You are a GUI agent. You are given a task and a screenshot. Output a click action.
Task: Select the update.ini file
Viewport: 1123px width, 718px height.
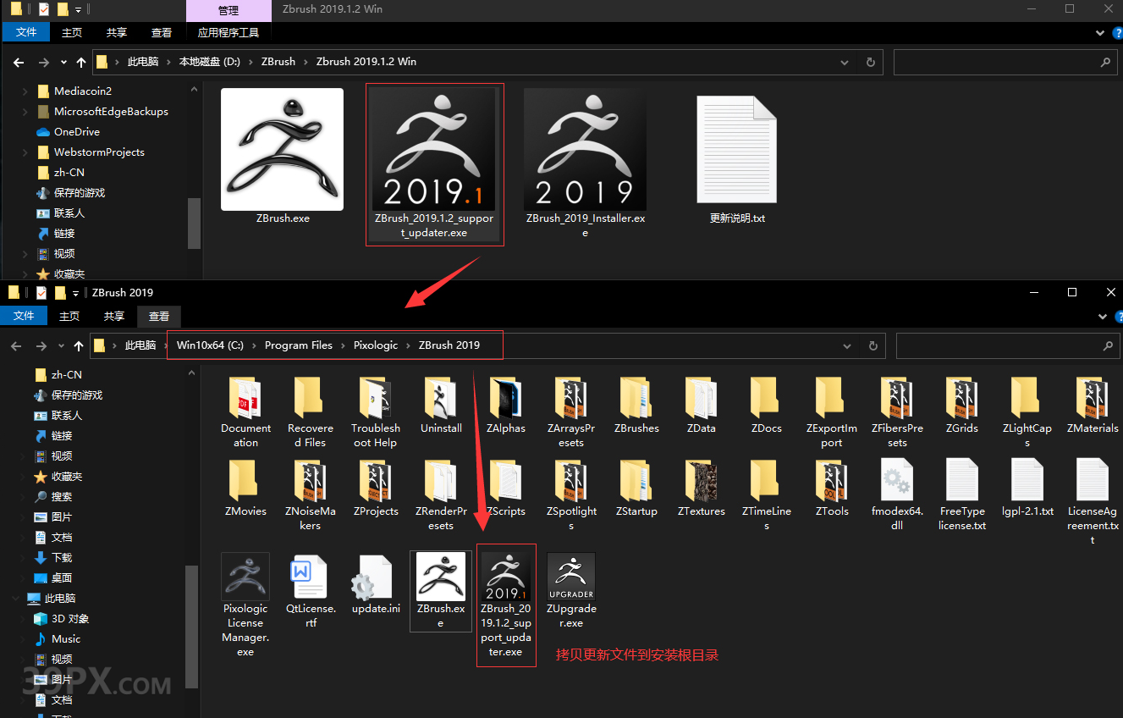(375, 585)
